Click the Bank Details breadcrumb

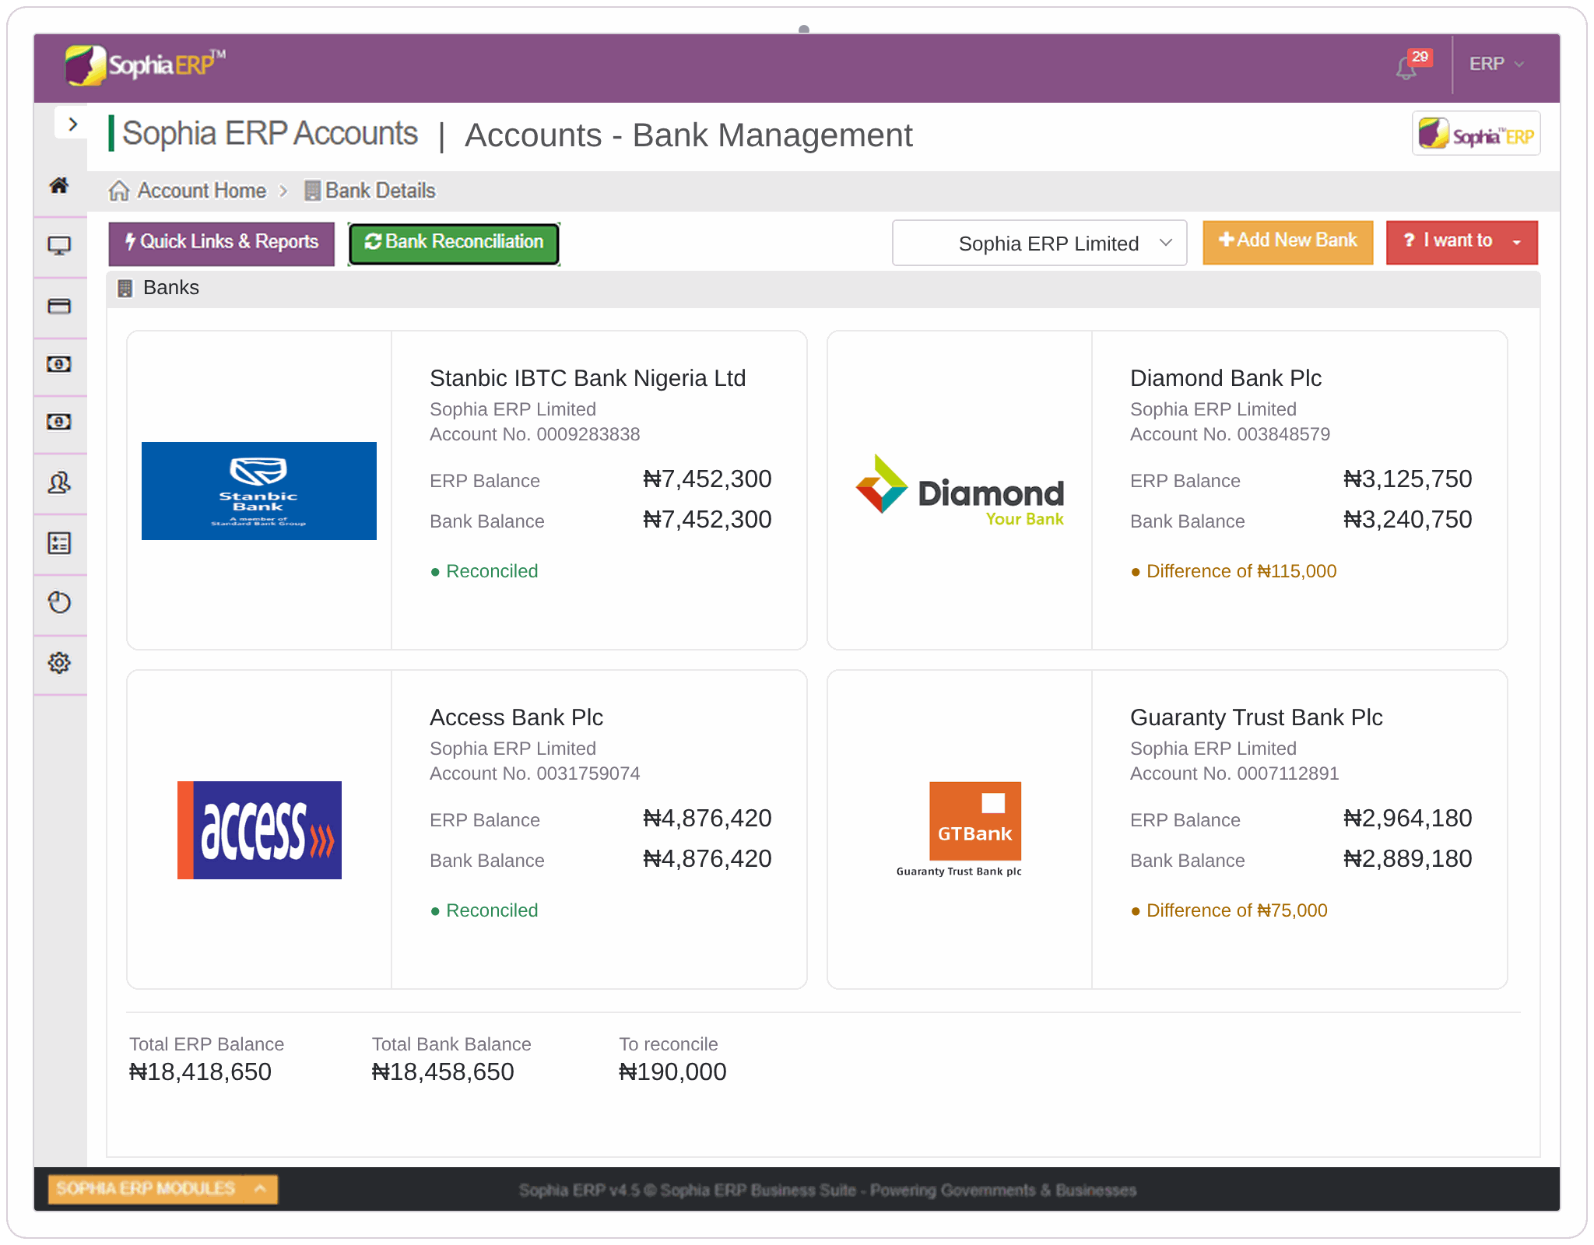tap(370, 191)
